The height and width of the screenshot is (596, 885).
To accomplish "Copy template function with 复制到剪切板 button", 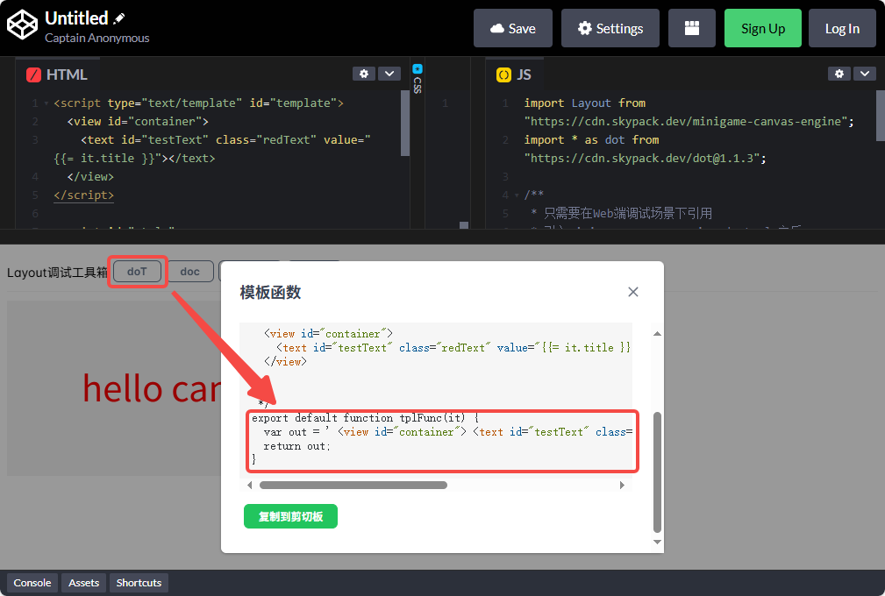I will [x=290, y=516].
